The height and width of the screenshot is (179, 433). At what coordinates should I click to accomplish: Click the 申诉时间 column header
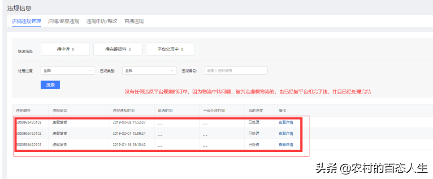click(165, 111)
